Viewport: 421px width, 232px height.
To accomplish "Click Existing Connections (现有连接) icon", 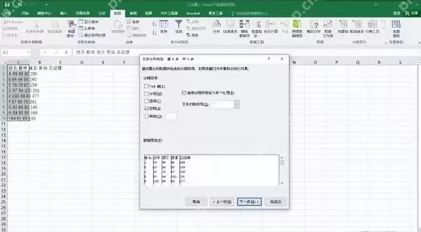I will coord(55,27).
